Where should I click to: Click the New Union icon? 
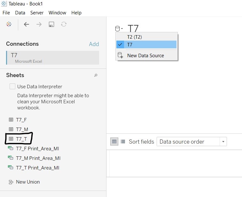(11, 182)
